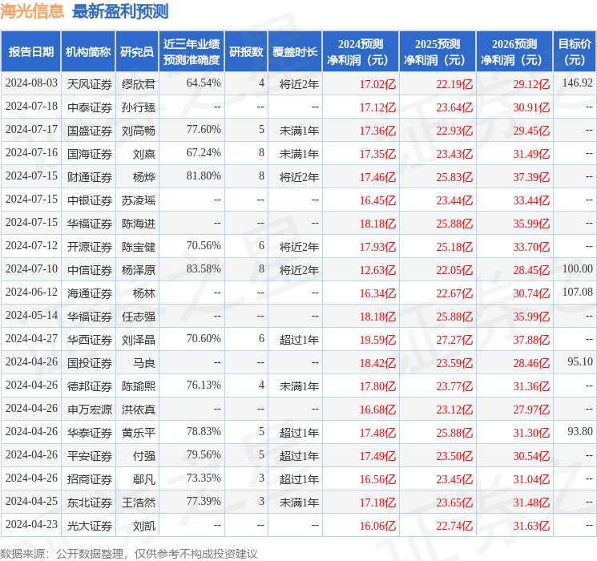Click 2026 forecast 37.88亿
597x561 pixels.
point(531,340)
